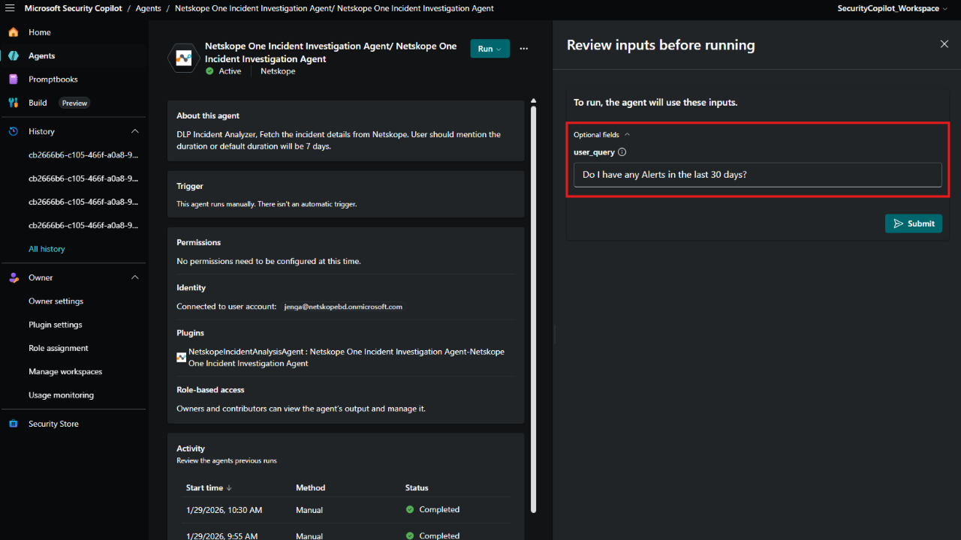Open Owner settings
The height and width of the screenshot is (540, 961).
[x=56, y=301]
